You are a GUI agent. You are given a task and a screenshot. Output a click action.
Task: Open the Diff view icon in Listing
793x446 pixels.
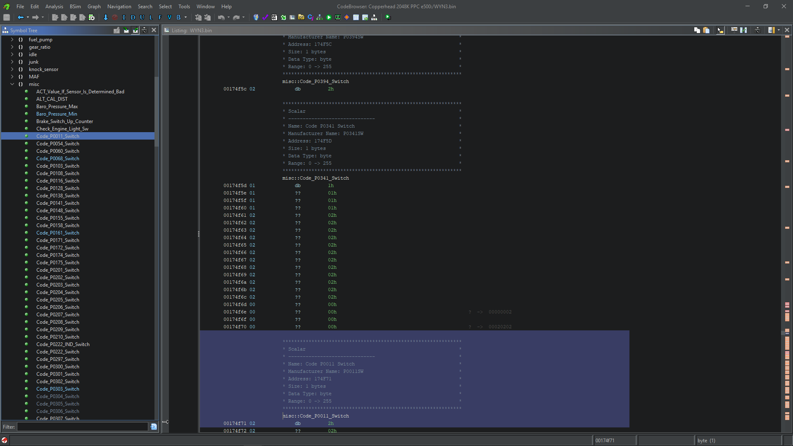tap(743, 30)
